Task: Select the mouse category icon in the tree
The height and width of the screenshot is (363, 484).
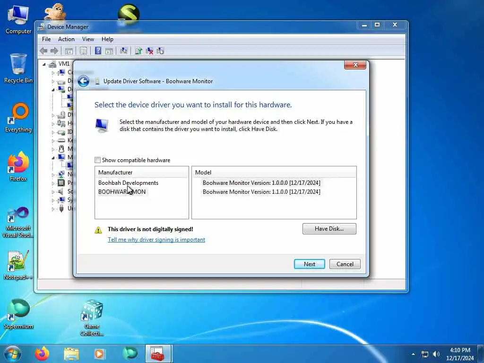Action: pyautogui.click(x=61, y=149)
